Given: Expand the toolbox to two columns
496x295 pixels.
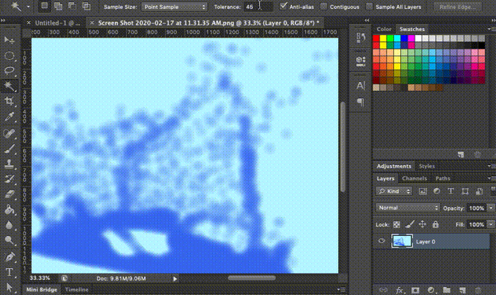Looking at the screenshot, I should tap(3, 20).
